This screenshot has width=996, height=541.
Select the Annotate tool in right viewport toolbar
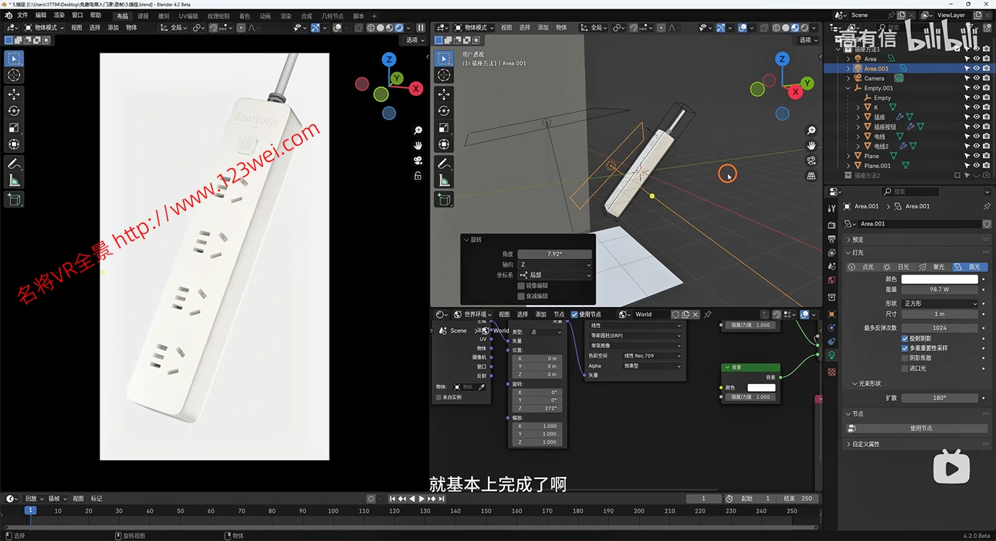pyautogui.click(x=444, y=164)
